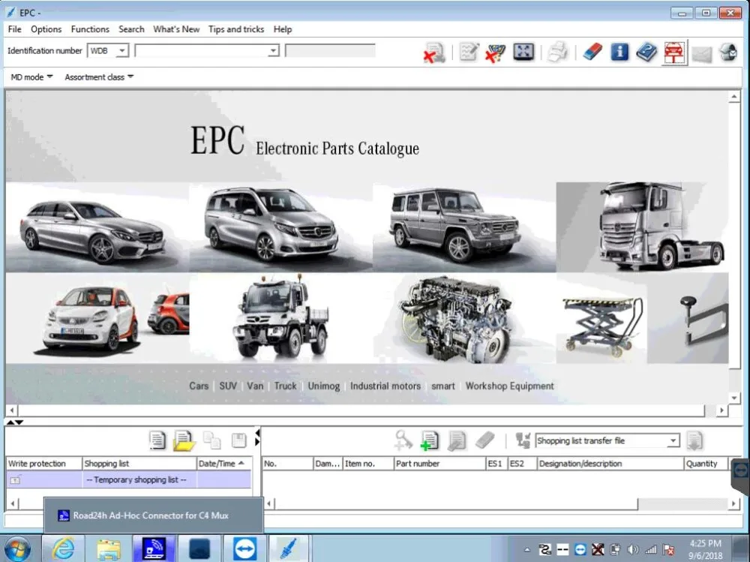The height and width of the screenshot is (562, 750).
Task: Expand the Shopping list transfer file dropdown
Action: pos(673,440)
